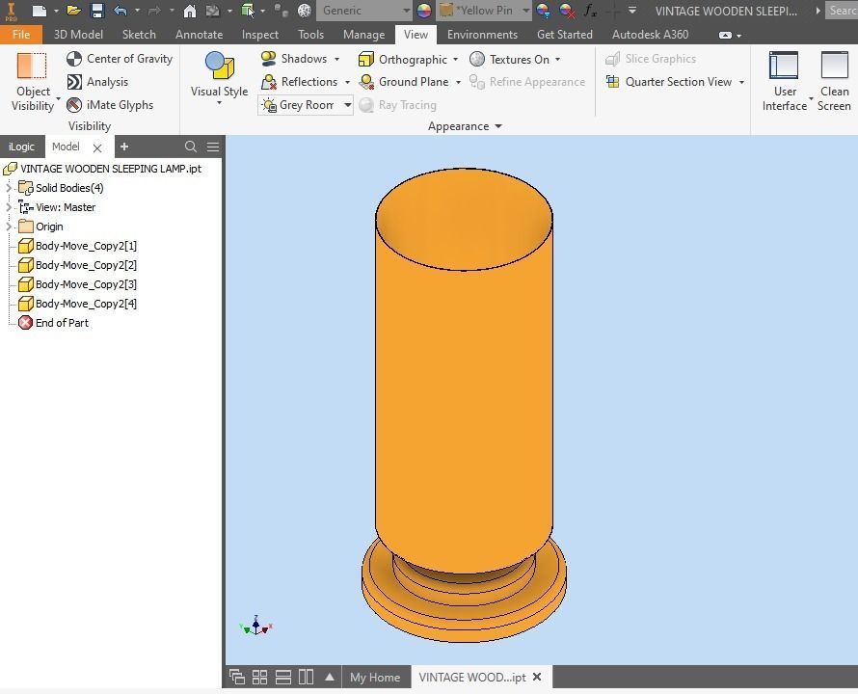The width and height of the screenshot is (858, 694).
Task: Save the document with the floppy icon
Action: tap(97, 11)
